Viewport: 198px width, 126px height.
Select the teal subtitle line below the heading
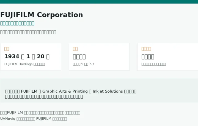17,23
